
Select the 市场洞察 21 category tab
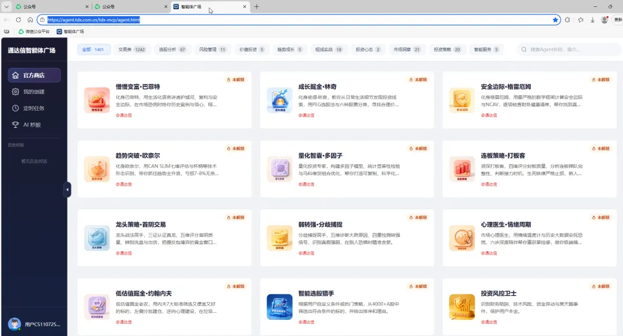click(x=407, y=50)
